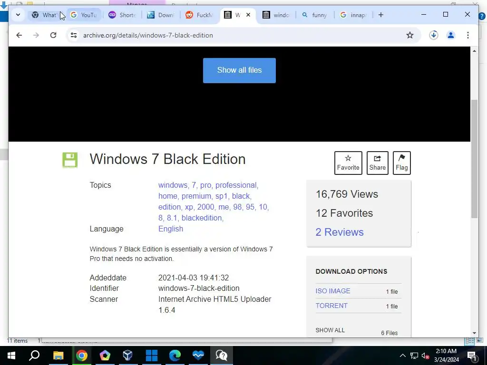Open the chat help taskbar app
This screenshot has width=487, height=365.
pyautogui.click(x=222, y=355)
